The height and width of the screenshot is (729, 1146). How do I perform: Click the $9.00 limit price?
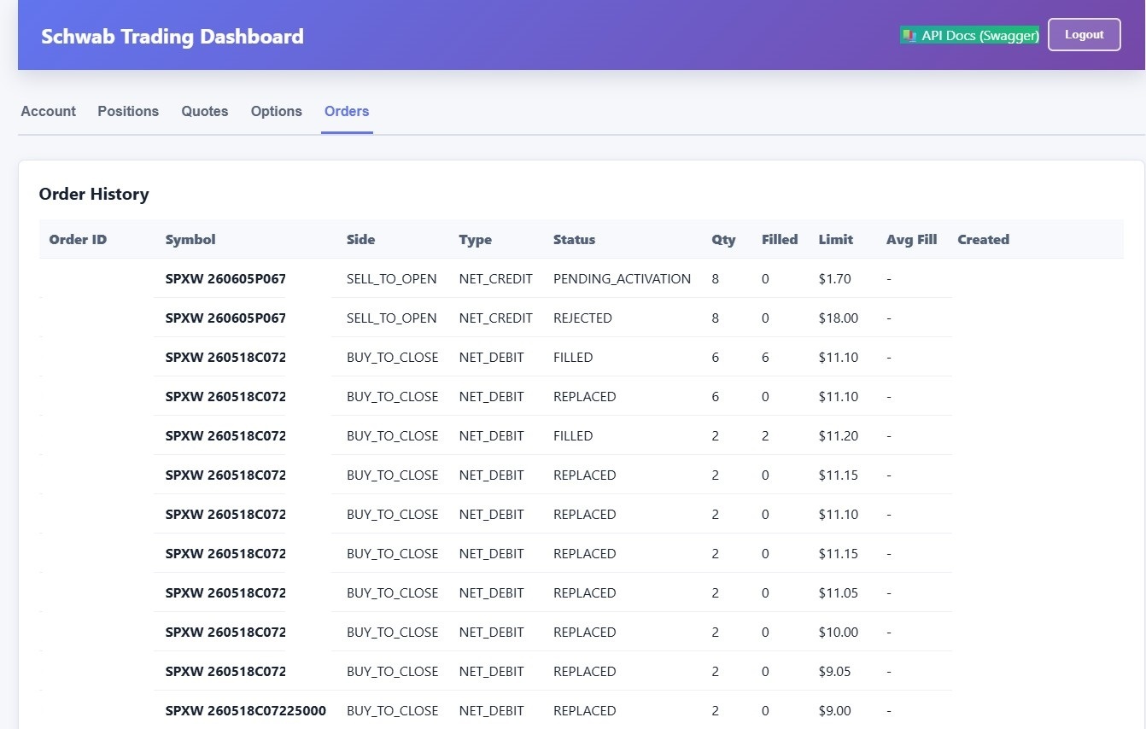pyautogui.click(x=834, y=711)
